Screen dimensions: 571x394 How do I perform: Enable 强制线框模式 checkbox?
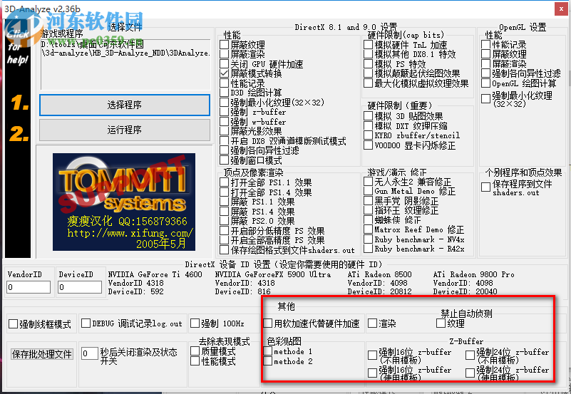[x=13, y=323]
